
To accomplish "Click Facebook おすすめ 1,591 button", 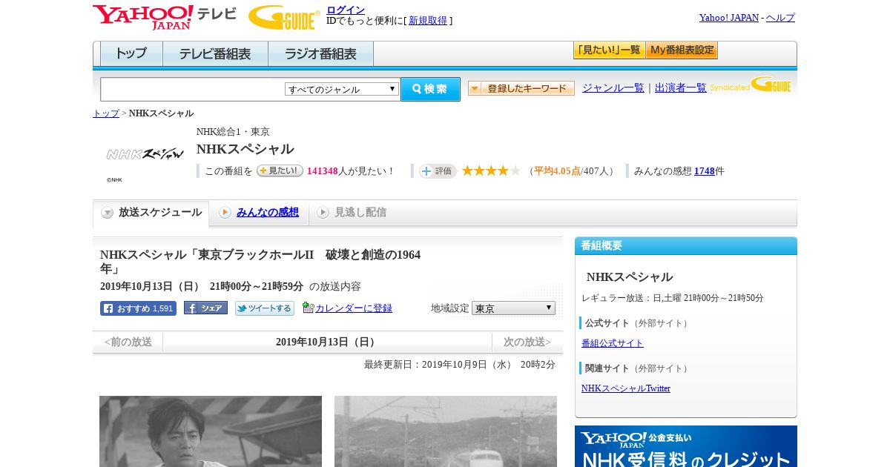I will (x=138, y=308).
